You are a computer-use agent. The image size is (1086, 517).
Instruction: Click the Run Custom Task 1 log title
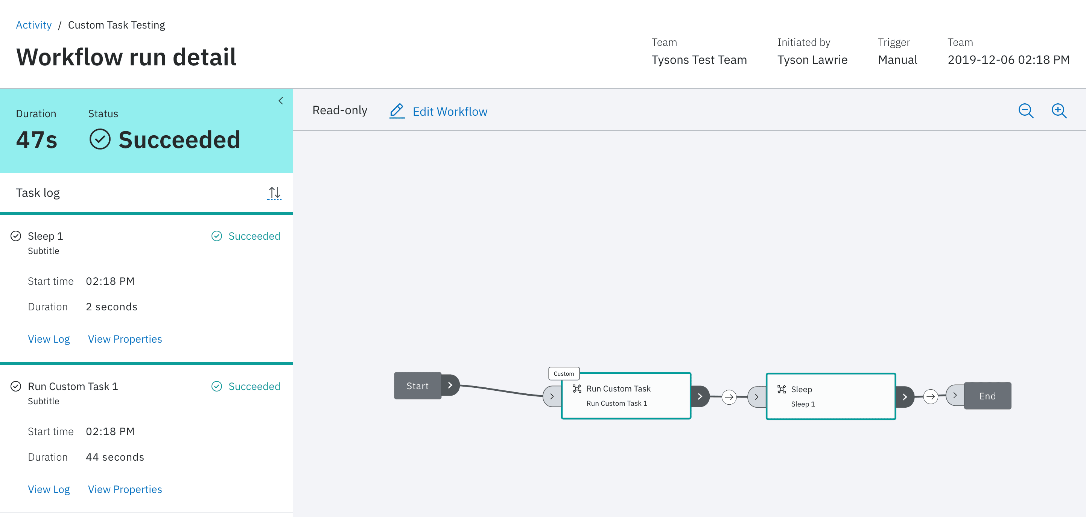coord(73,386)
